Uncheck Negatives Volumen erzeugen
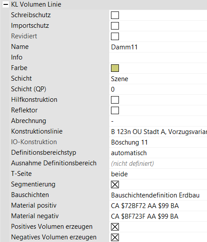This screenshot has width=207, height=242. (115, 237)
